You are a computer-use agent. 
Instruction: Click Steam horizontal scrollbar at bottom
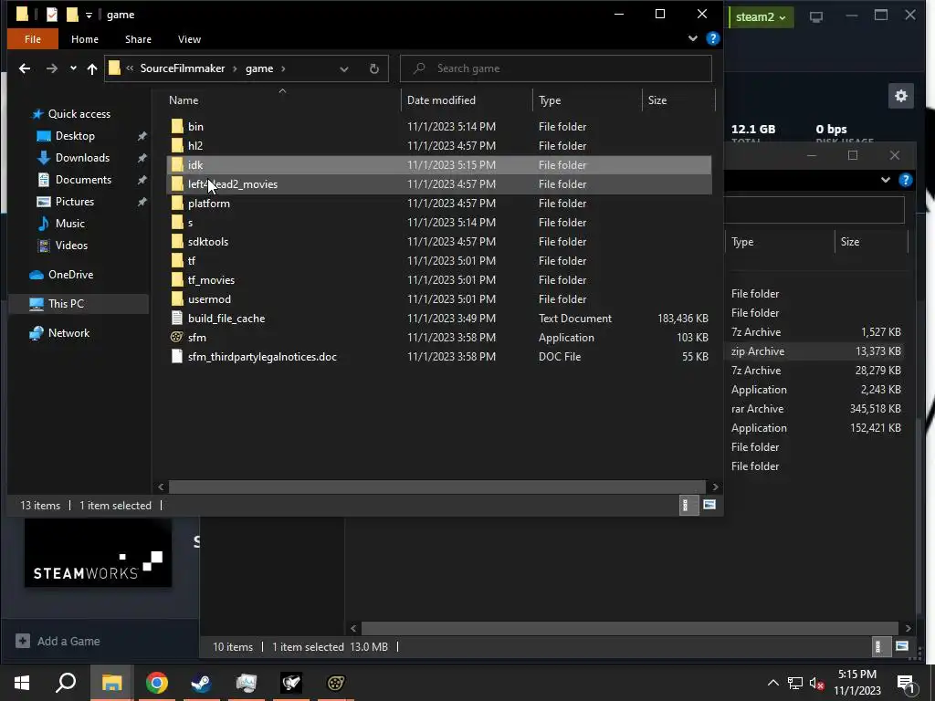630,628
